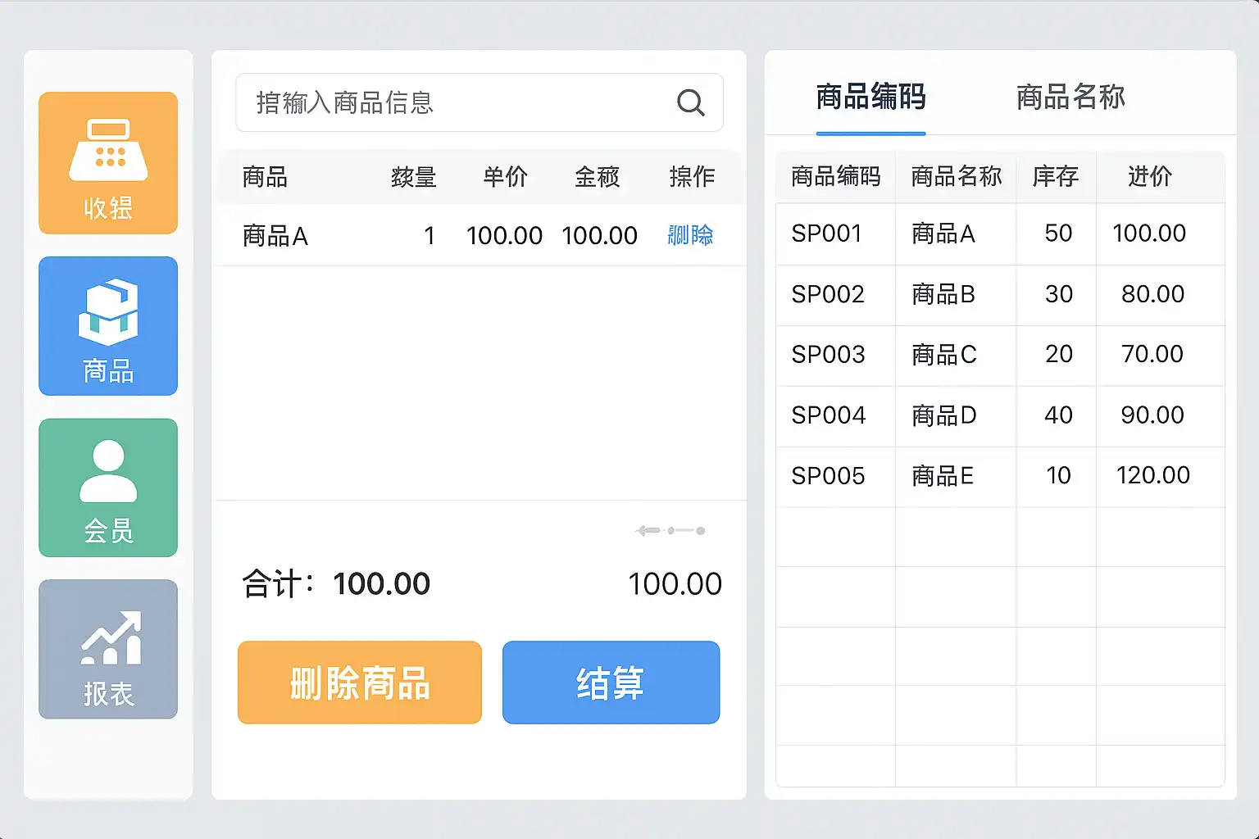1259x839 pixels.
Task: Switch to the 商品名称 tab
Action: 1070,97
